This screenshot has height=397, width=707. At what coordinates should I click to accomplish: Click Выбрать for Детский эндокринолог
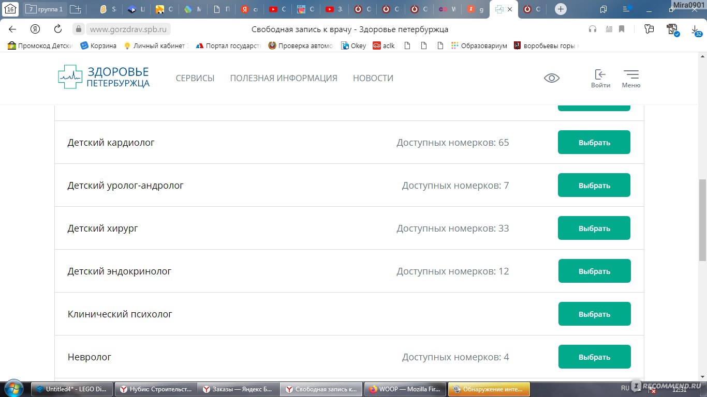click(594, 271)
